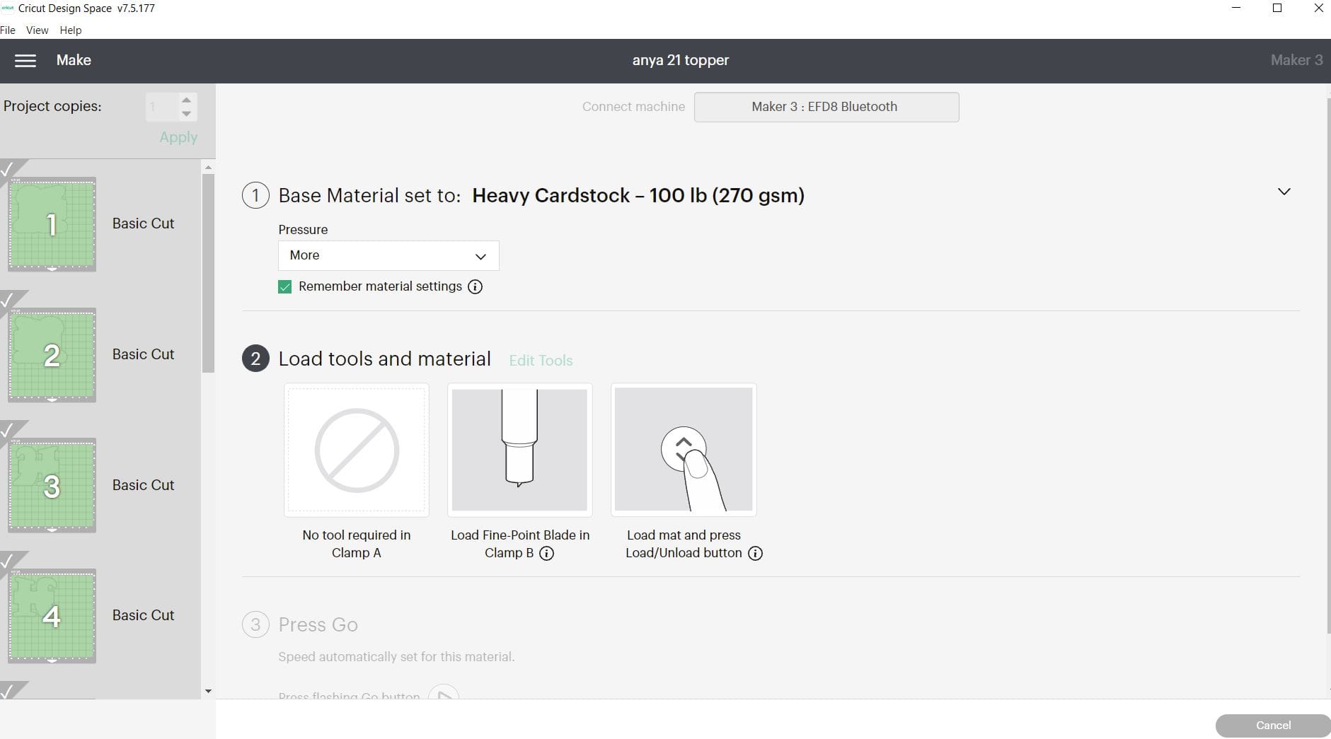
Task: Click the main panel vertical scrollbar
Action: click(x=1328, y=366)
